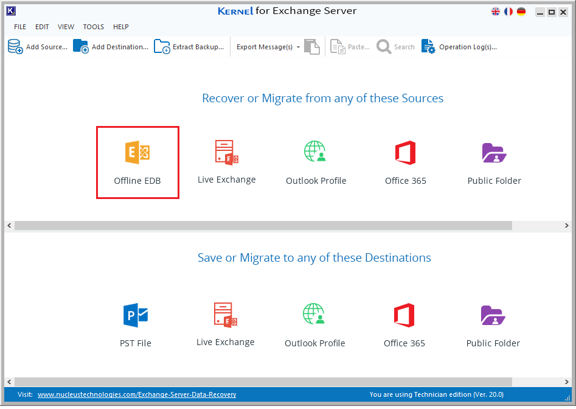Viewport: 576px width, 409px height.
Task: Click the greyed copy icon beside Export Message(s)
Action: coord(312,47)
